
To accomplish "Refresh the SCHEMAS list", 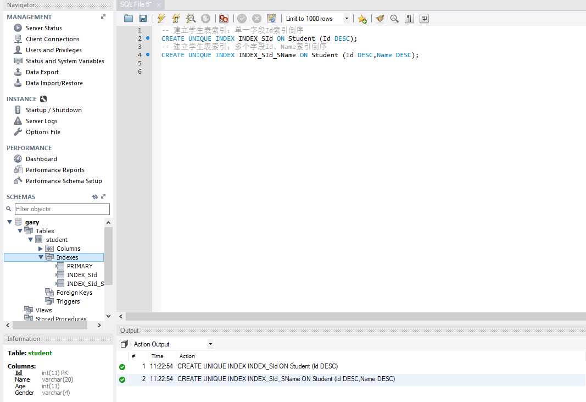I will [x=95, y=197].
